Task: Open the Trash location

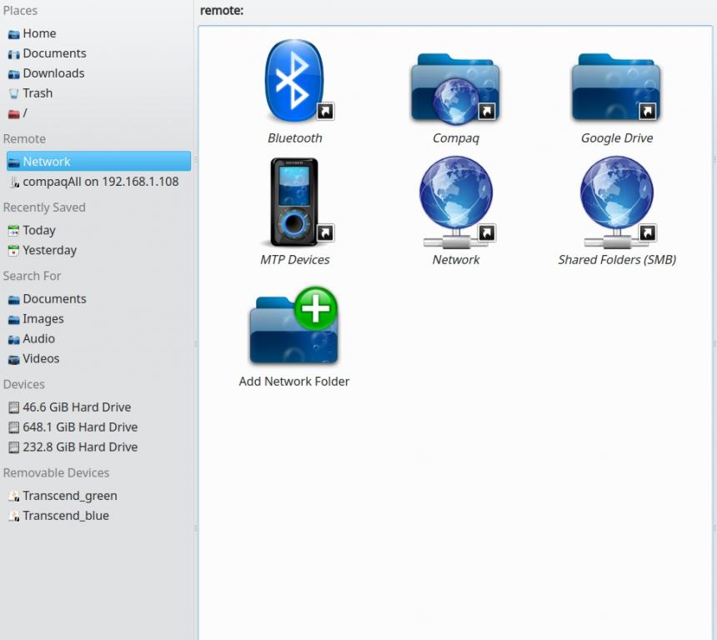Action: tap(38, 93)
